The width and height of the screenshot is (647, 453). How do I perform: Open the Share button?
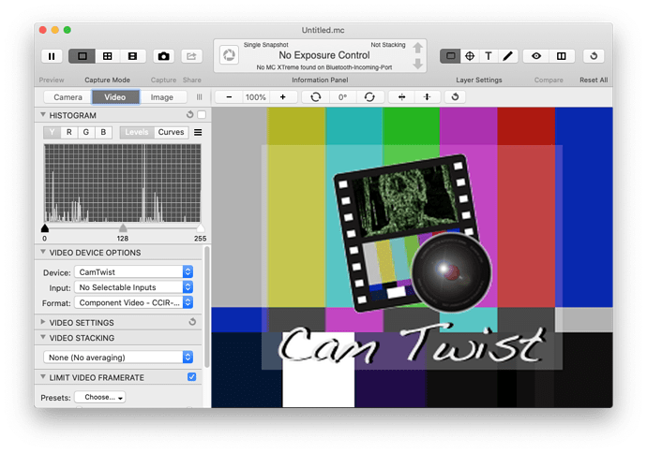(191, 56)
